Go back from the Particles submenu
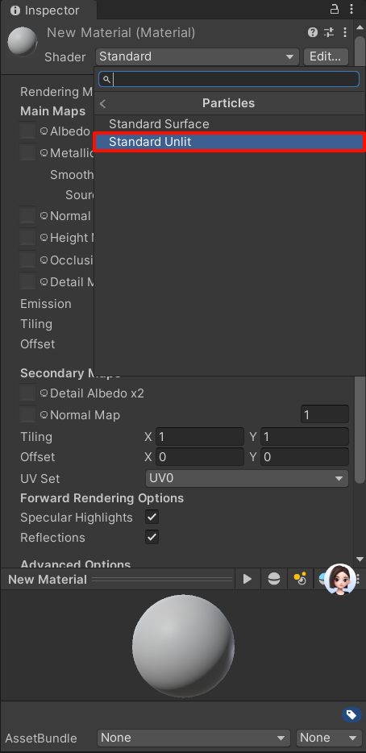Viewport: 366px width, 753px height. click(102, 103)
